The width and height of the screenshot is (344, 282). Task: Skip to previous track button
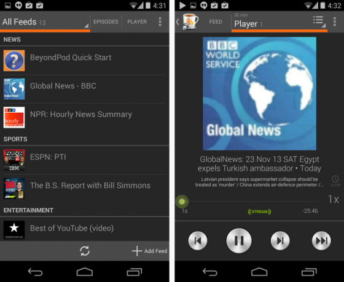coord(198,240)
